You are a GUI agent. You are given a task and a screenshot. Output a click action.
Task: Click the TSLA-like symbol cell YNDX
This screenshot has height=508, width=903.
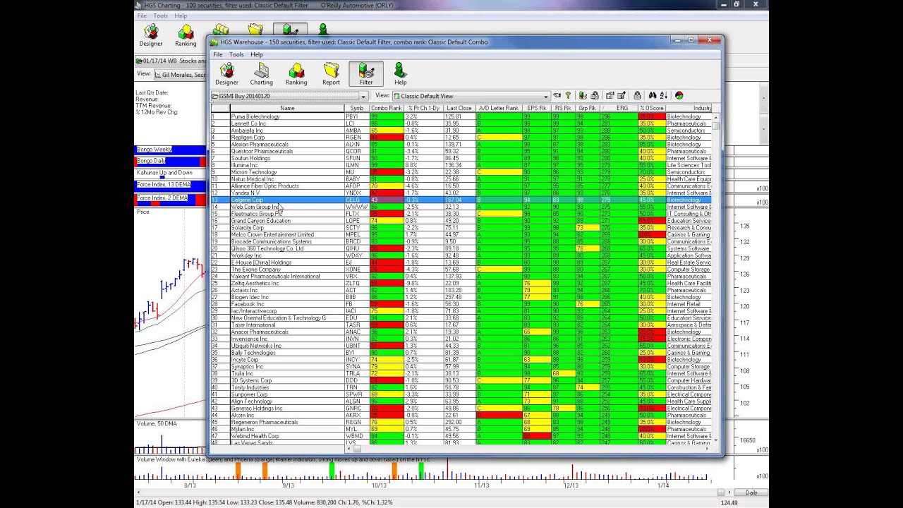357,193
